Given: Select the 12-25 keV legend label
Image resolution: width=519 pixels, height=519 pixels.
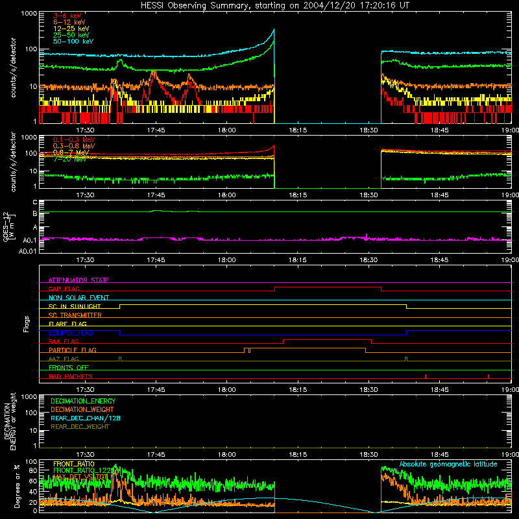Looking at the screenshot, I should pyautogui.click(x=71, y=29).
